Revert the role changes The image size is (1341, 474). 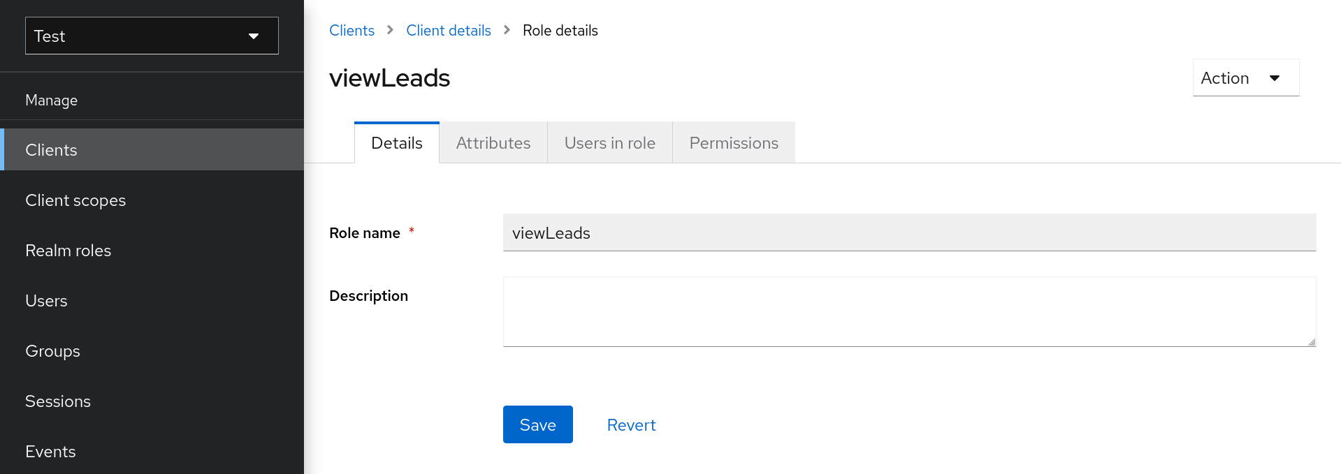(631, 425)
